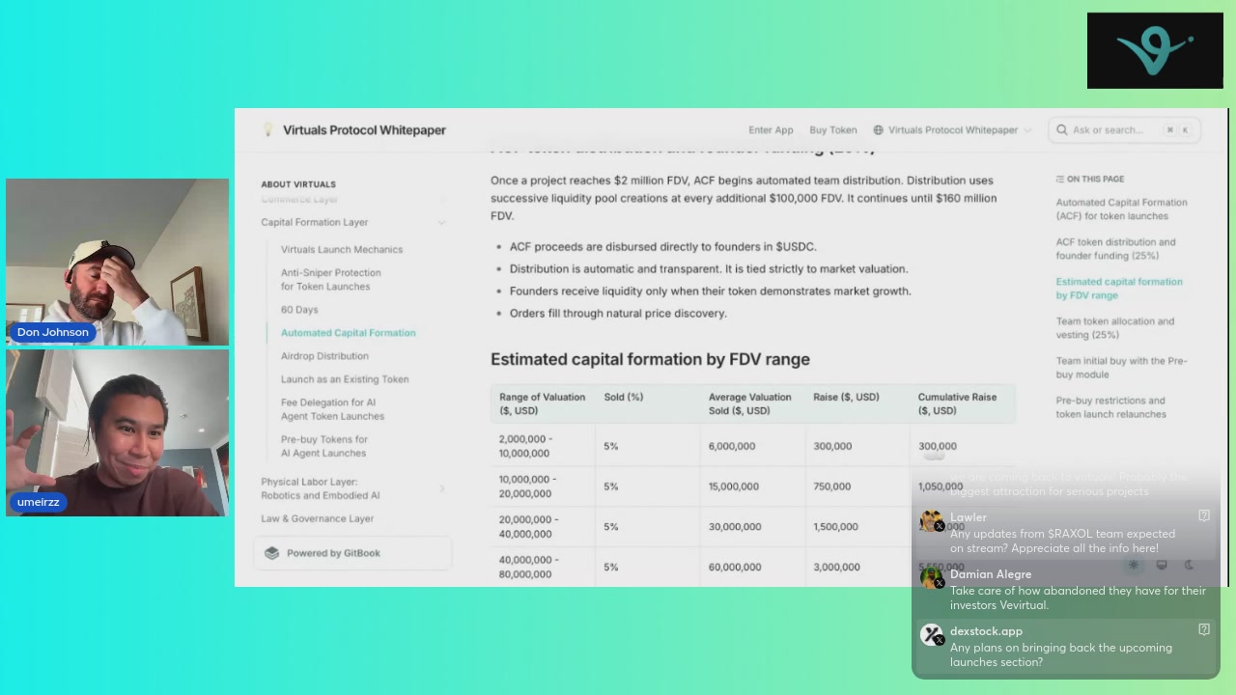Screen dimensions: 1236x695
Task: Click the lightbulb logo beside Virtuals Protocol Whitepaper
Action: 267,129
